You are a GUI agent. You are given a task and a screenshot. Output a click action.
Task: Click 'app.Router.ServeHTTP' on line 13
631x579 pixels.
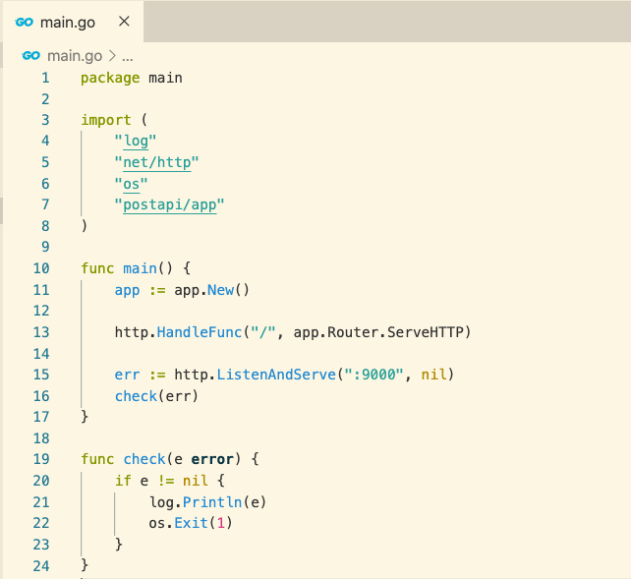378,332
